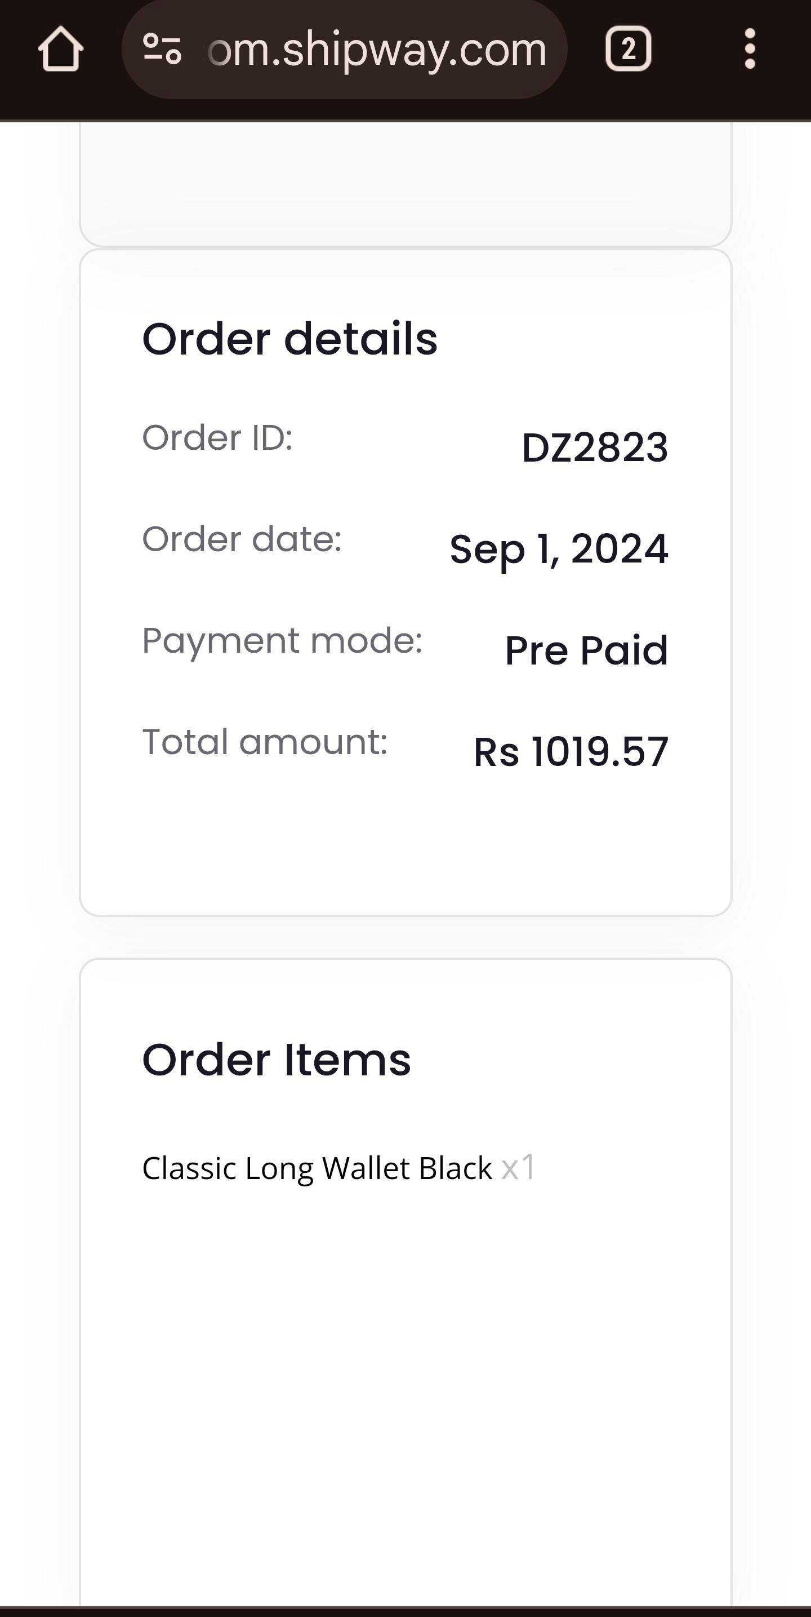Select the amount Rs 1019.57

pos(571,752)
